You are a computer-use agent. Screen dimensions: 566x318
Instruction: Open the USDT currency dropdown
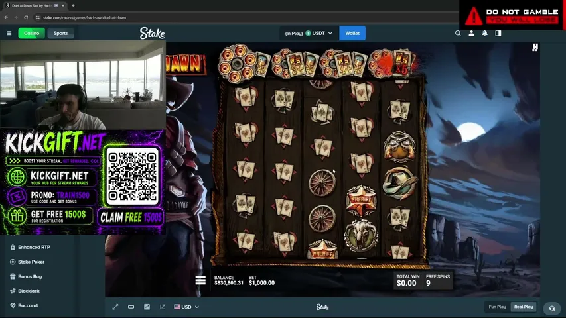[309, 33]
